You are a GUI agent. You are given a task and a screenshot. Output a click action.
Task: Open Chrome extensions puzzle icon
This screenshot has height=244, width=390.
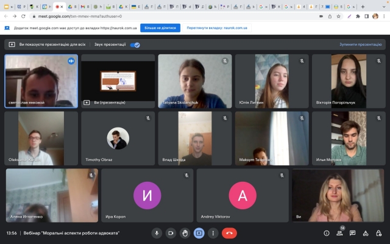[358, 16]
